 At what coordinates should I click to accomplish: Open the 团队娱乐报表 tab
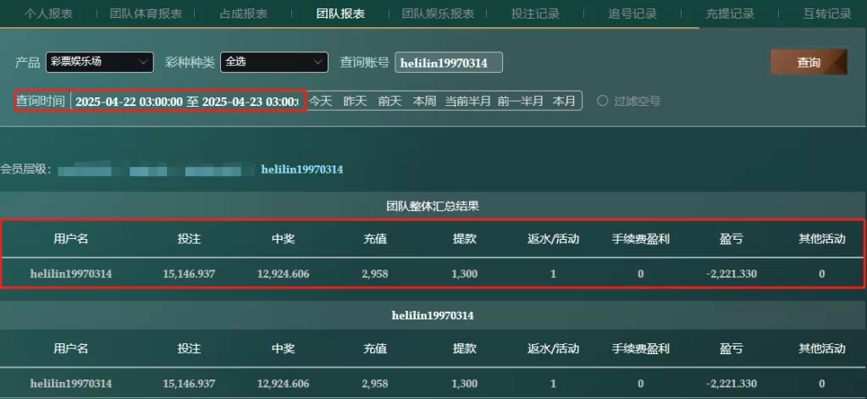click(x=438, y=14)
